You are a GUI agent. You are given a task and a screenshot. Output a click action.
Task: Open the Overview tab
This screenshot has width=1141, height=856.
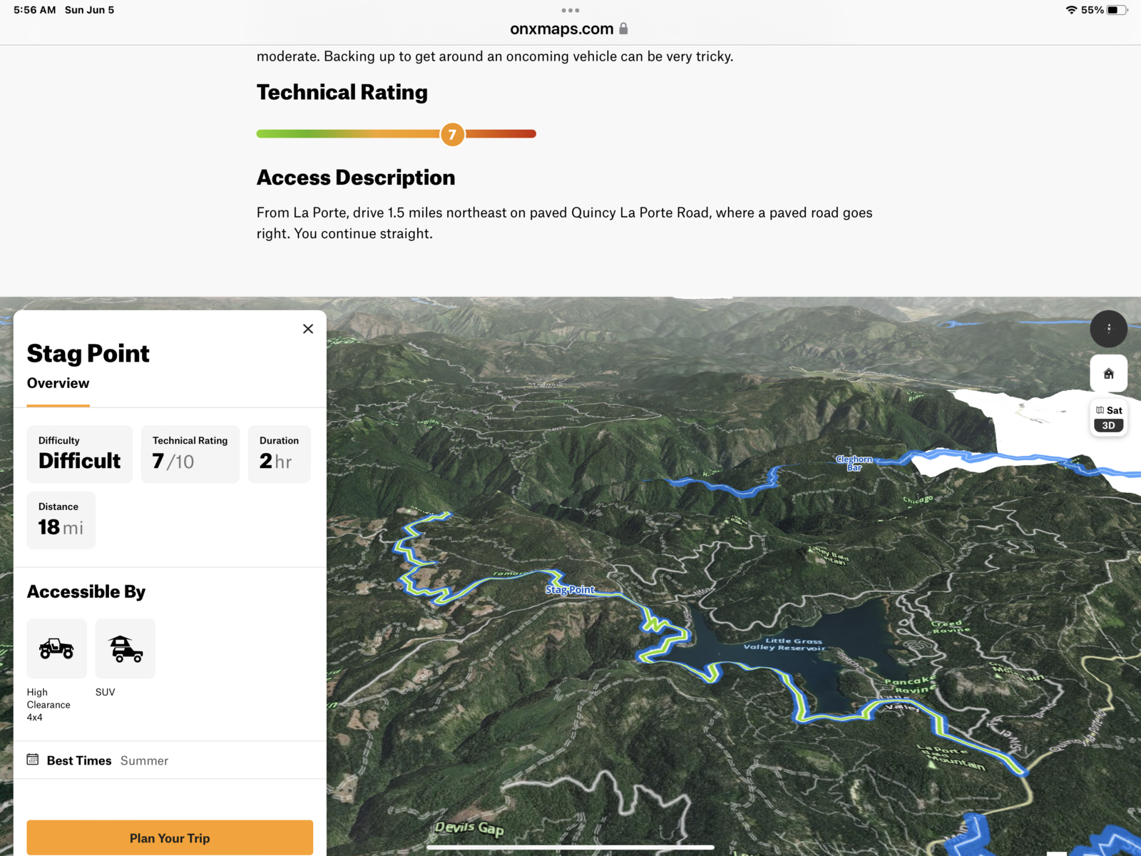pos(58,384)
